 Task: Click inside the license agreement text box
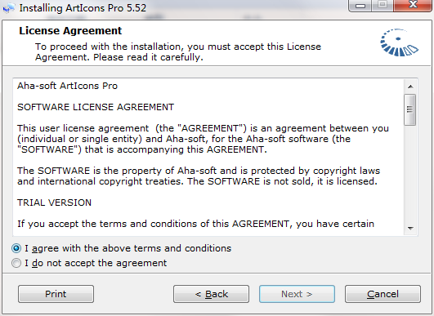click(x=208, y=157)
